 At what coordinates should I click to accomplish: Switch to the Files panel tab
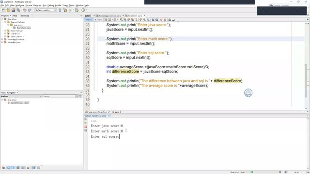(x=15, y=15)
